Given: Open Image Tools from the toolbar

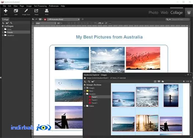Looking at the screenshot, I should (26, 12).
